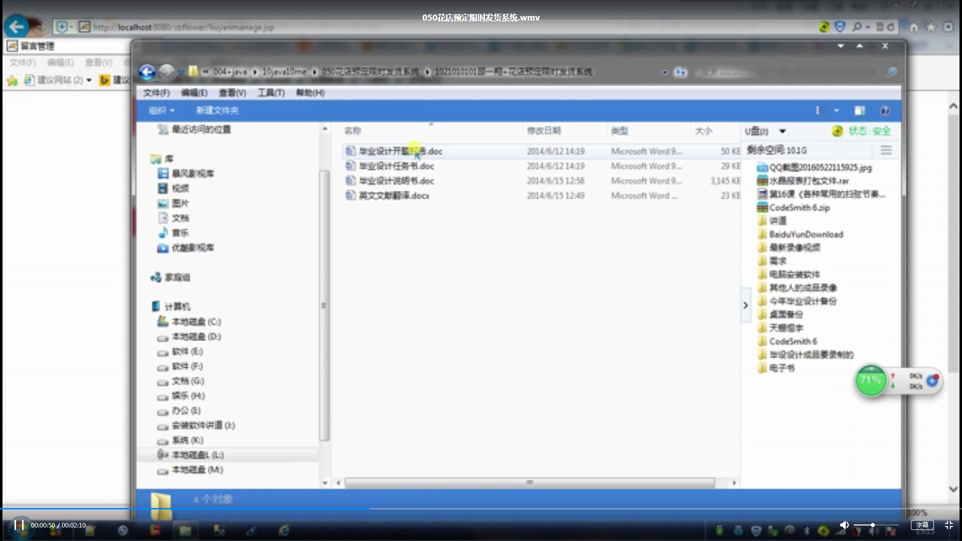962x541 pixels.
Task: Click the player fullscreen exit icon
Action: pos(948,525)
